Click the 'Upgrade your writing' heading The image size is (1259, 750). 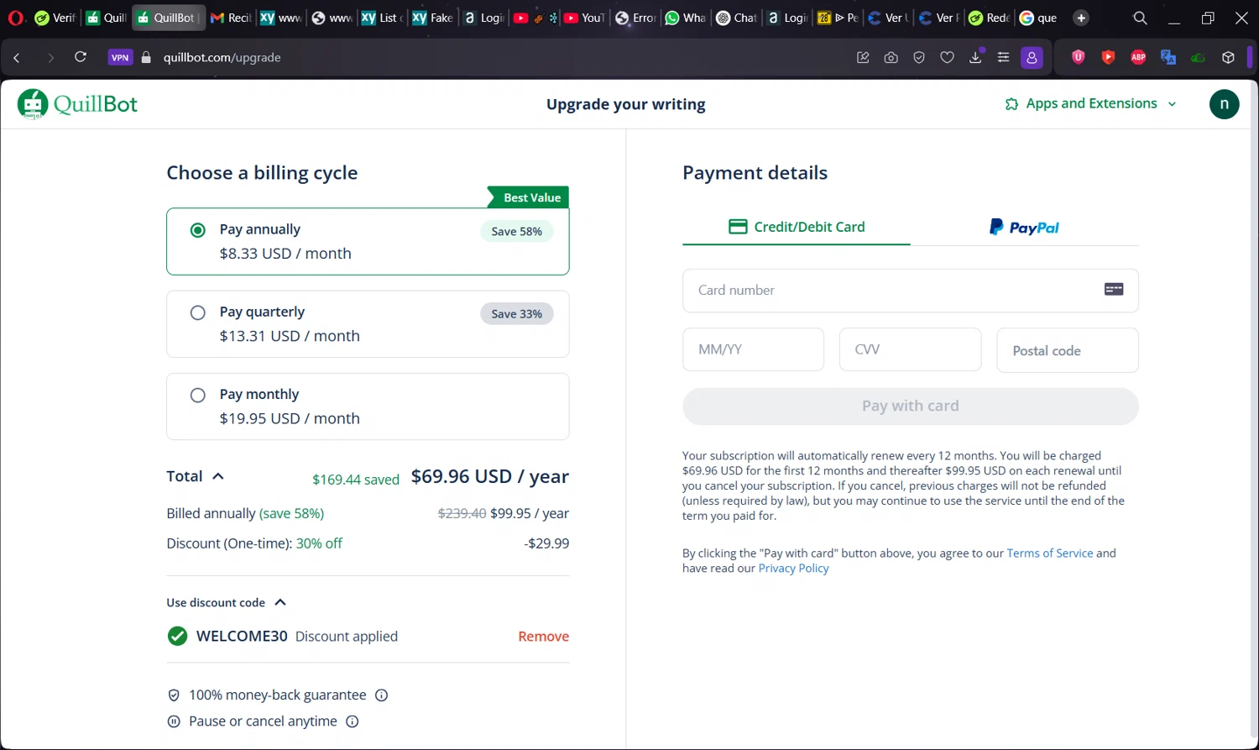[x=625, y=104]
